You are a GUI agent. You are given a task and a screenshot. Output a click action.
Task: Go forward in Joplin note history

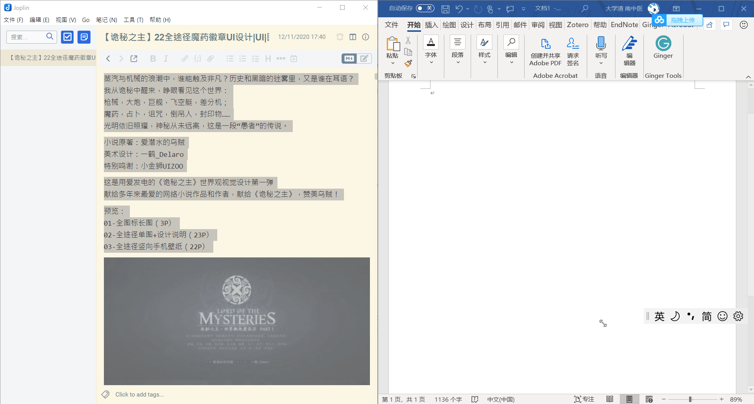point(121,59)
